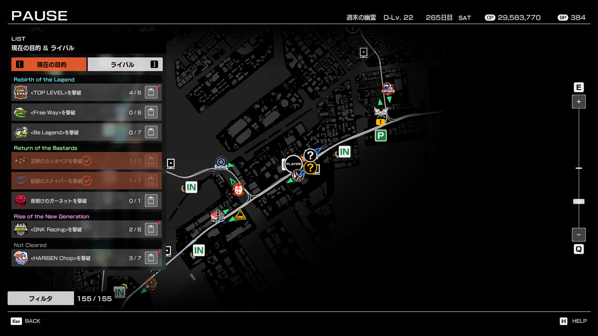Open clipboard details for TOP LEVEL objective

pos(151,93)
